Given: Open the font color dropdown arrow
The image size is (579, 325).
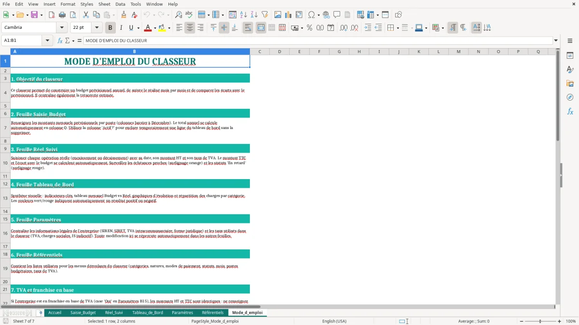Looking at the screenshot, I should click(x=155, y=28).
